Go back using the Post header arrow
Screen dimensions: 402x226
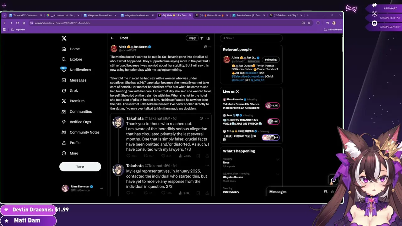(112, 38)
